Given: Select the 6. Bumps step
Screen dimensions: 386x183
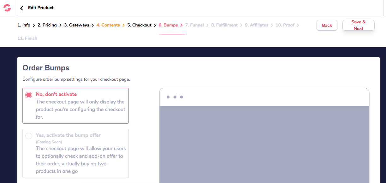Looking at the screenshot, I should (x=168, y=25).
